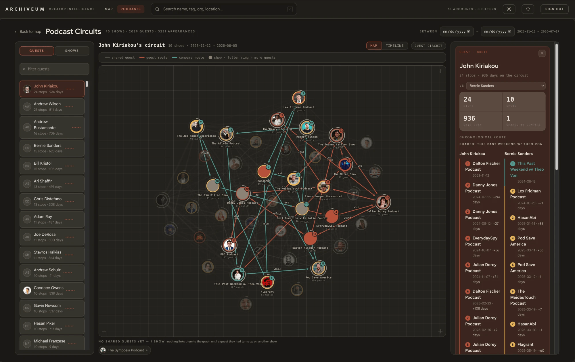Click the Sign Out button
Image resolution: width=575 pixels, height=362 pixels.
click(x=554, y=9)
